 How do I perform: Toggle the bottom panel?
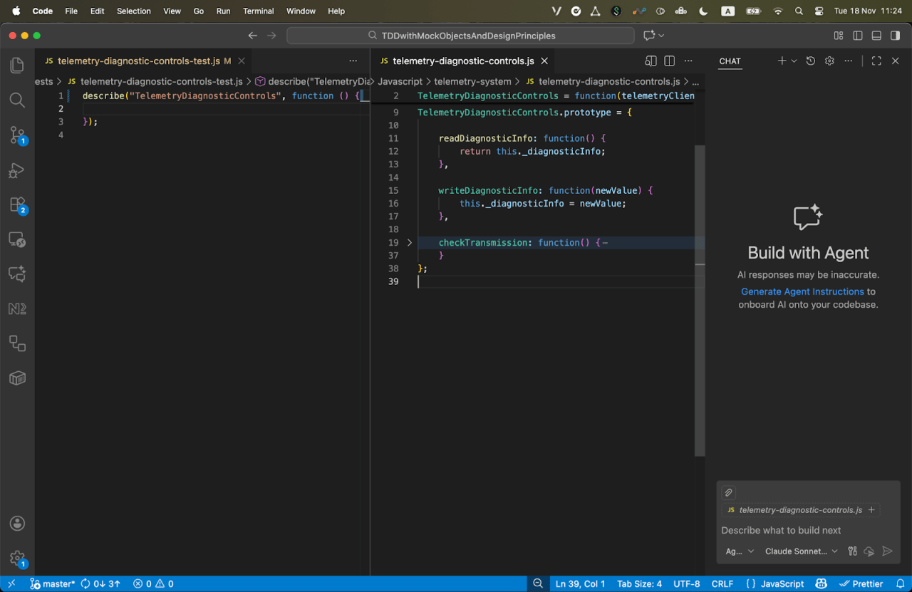(876, 36)
